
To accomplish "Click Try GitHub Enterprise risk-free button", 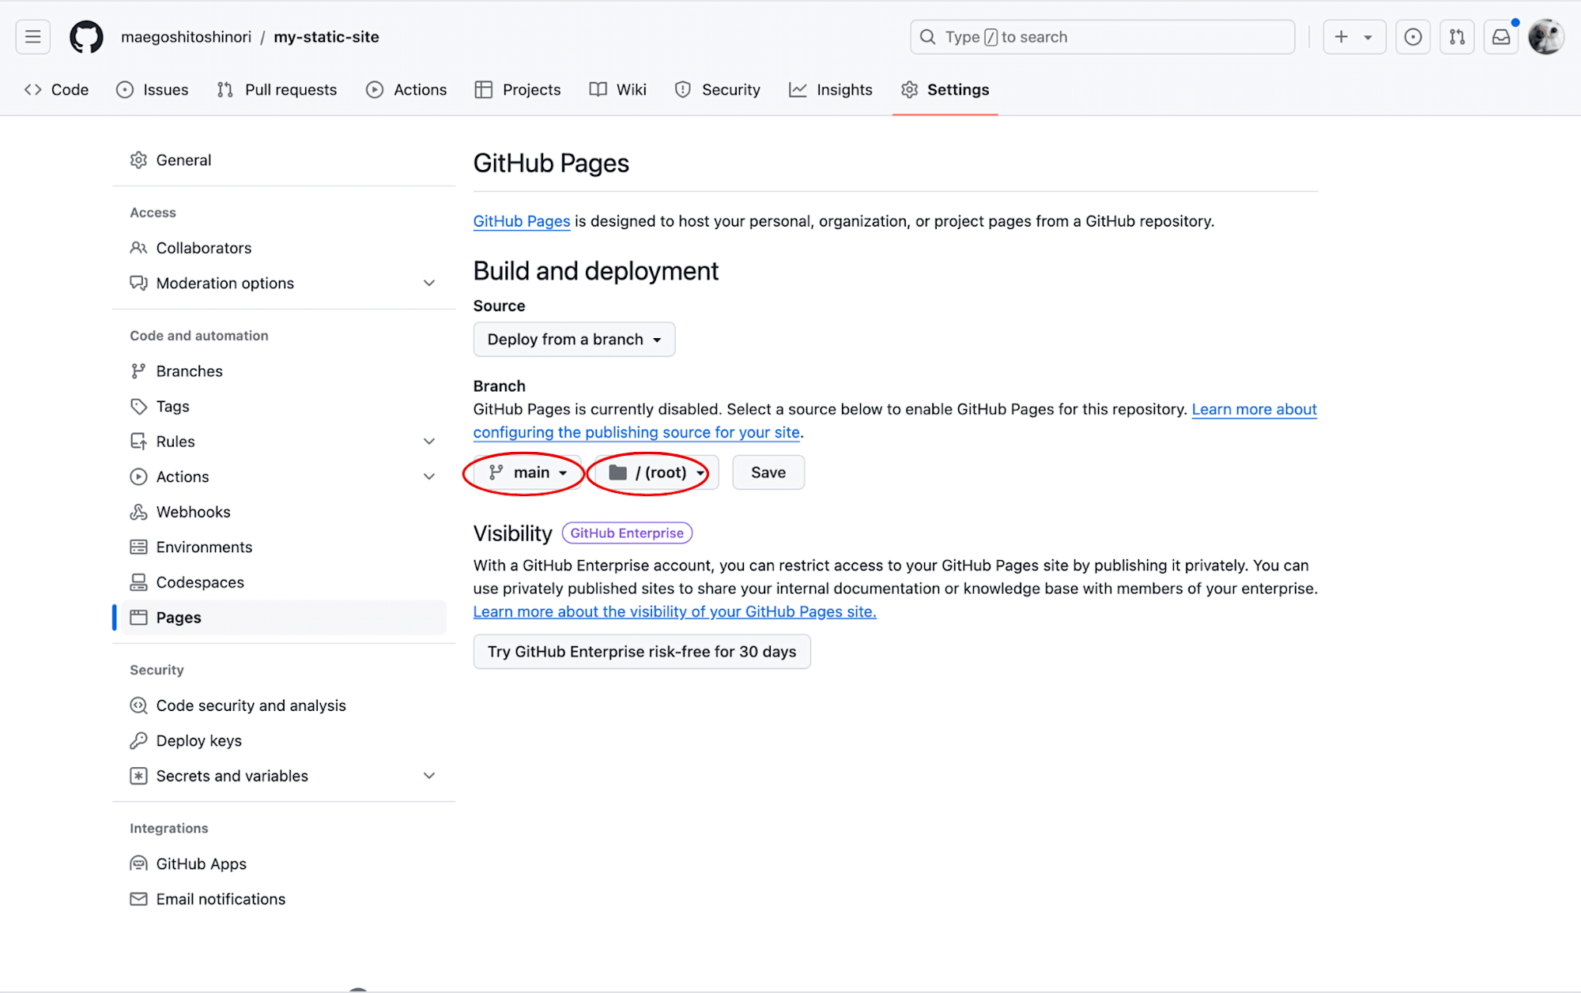I will click(x=642, y=652).
